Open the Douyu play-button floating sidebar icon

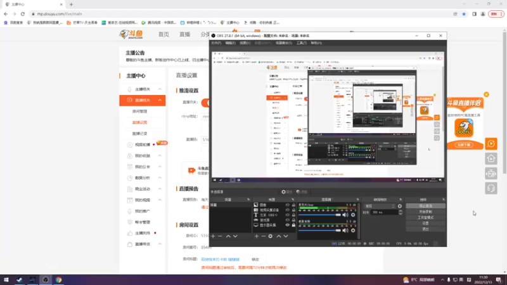point(491,144)
